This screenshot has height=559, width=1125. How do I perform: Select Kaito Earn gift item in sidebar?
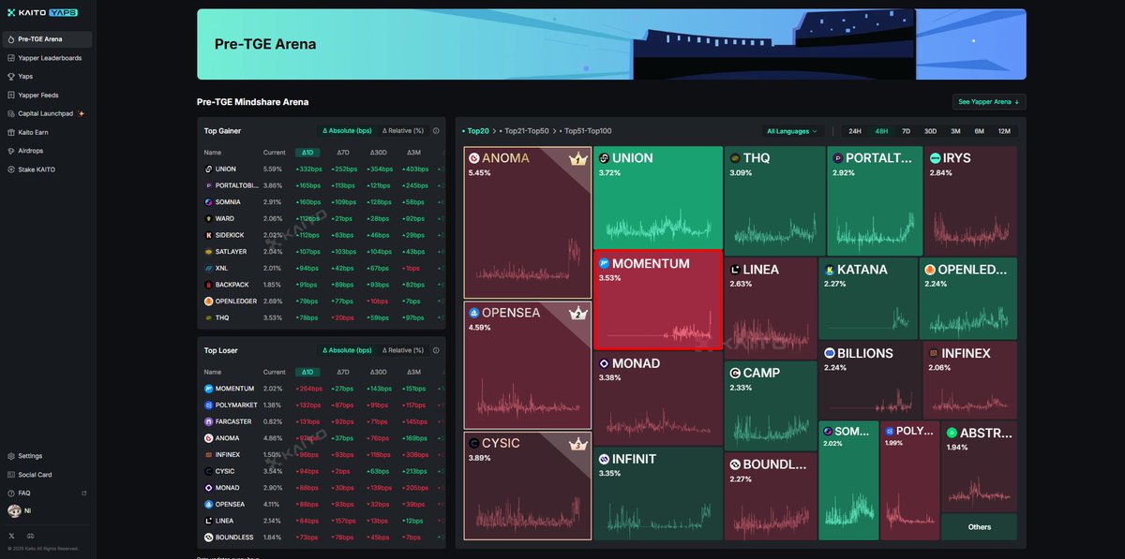[x=47, y=132]
